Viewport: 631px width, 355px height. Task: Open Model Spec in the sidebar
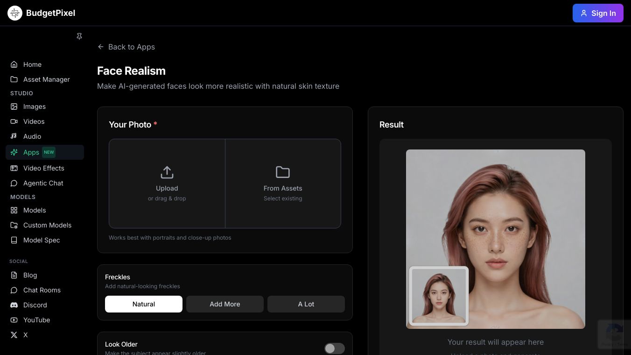point(41,240)
